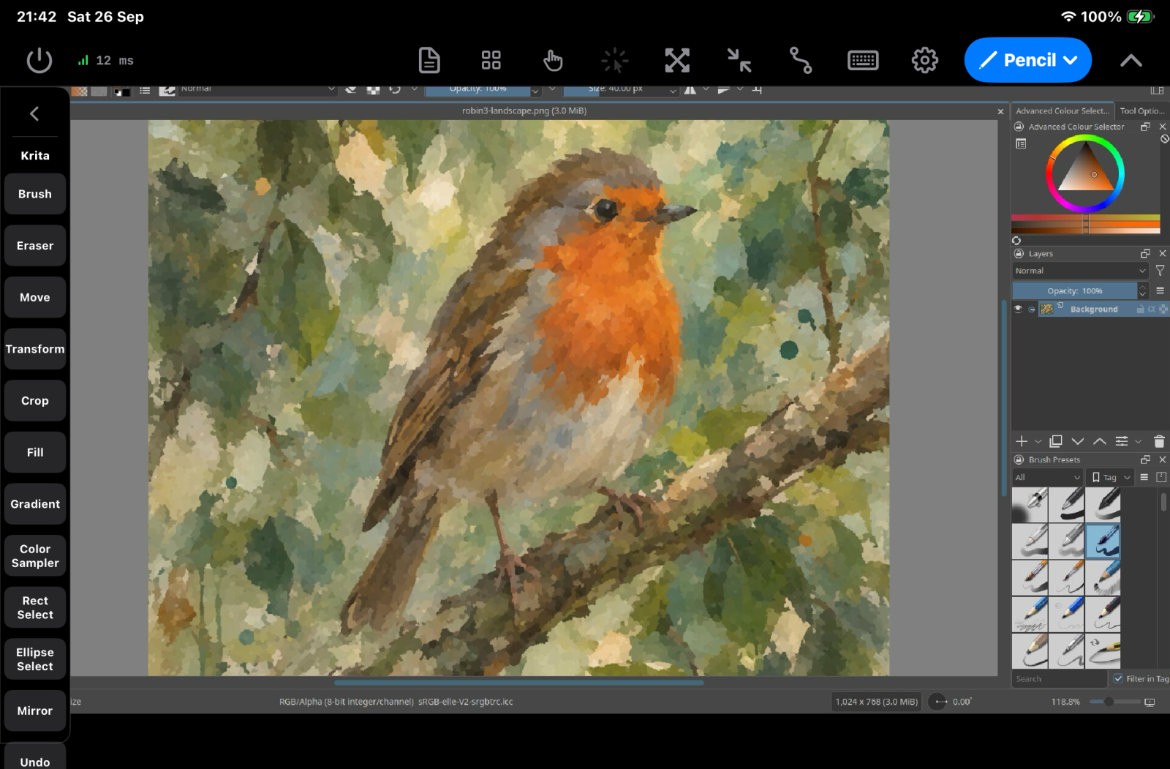Adjust the layer Opacity 100% slider
The image size is (1170, 769).
[1075, 290]
